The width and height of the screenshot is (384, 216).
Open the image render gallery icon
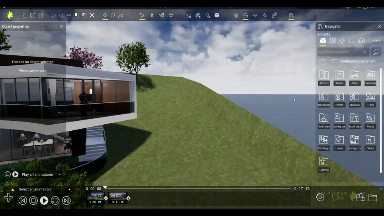236,15
